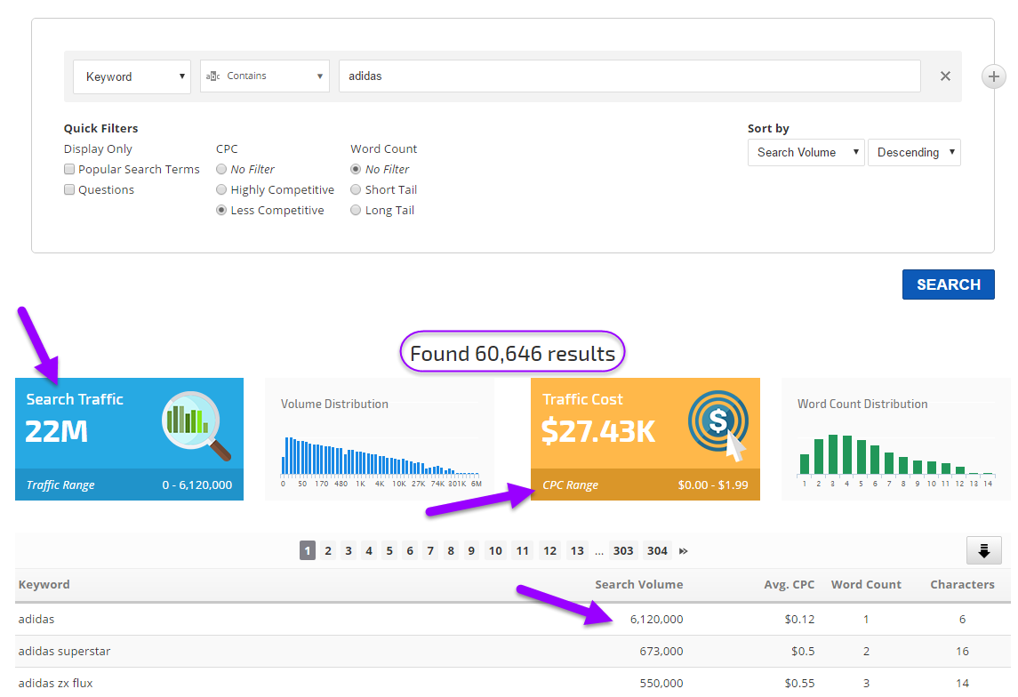Go to next pages using double-arrow icon

click(683, 551)
